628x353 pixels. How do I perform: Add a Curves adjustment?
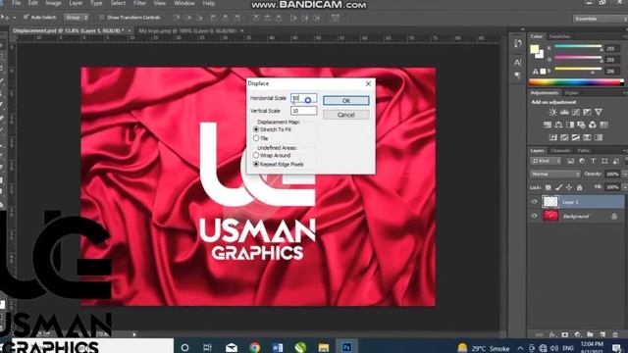pos(576,113)
